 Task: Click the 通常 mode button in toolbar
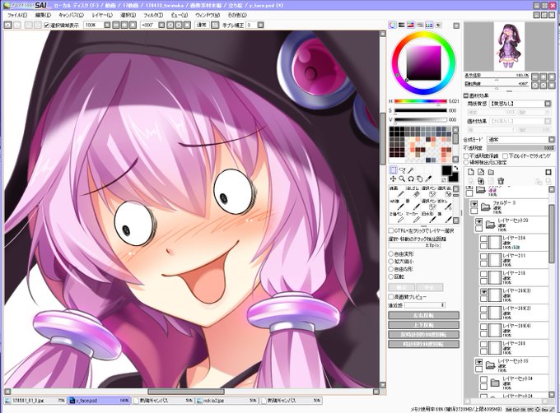point(202,25)
